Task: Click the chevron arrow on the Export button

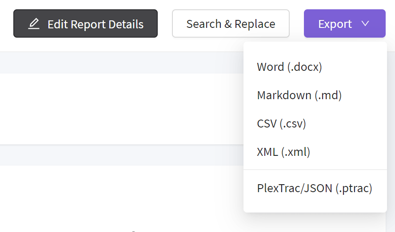Action: (x=366, y=23)
